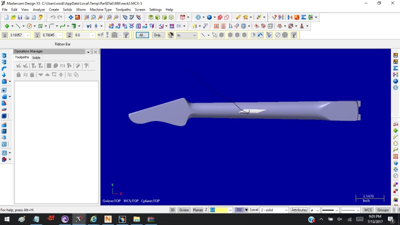Open the line style dropdown
Viewport: 400px width, 225px height.
click(336, 210)
